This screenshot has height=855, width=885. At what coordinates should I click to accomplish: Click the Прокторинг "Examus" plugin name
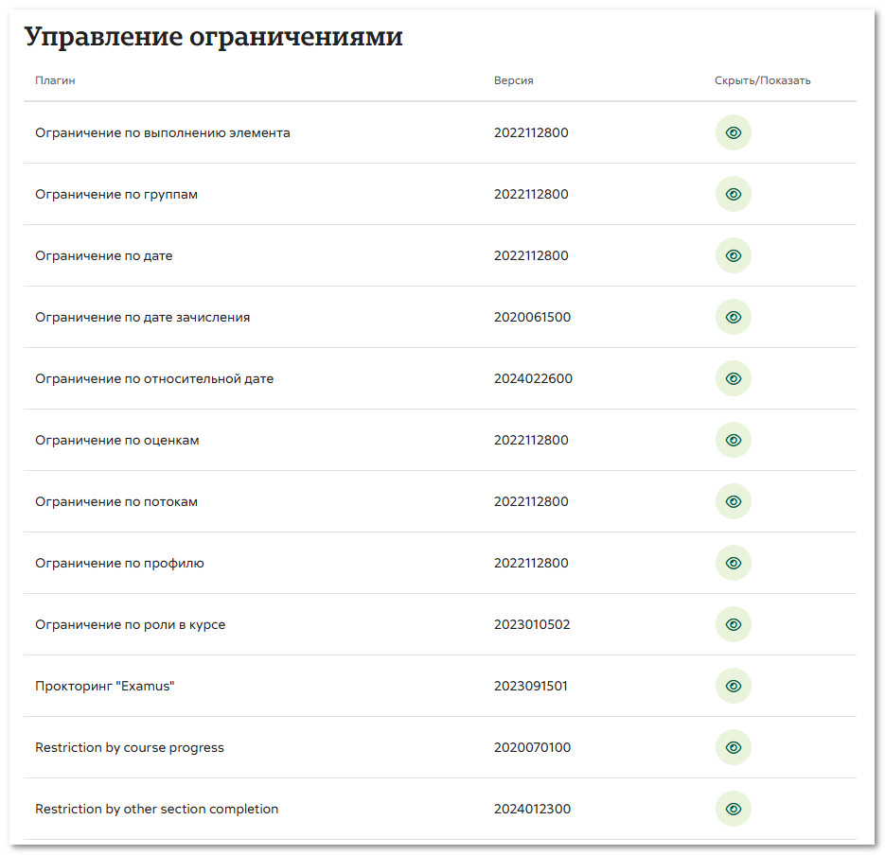(105, 686)
